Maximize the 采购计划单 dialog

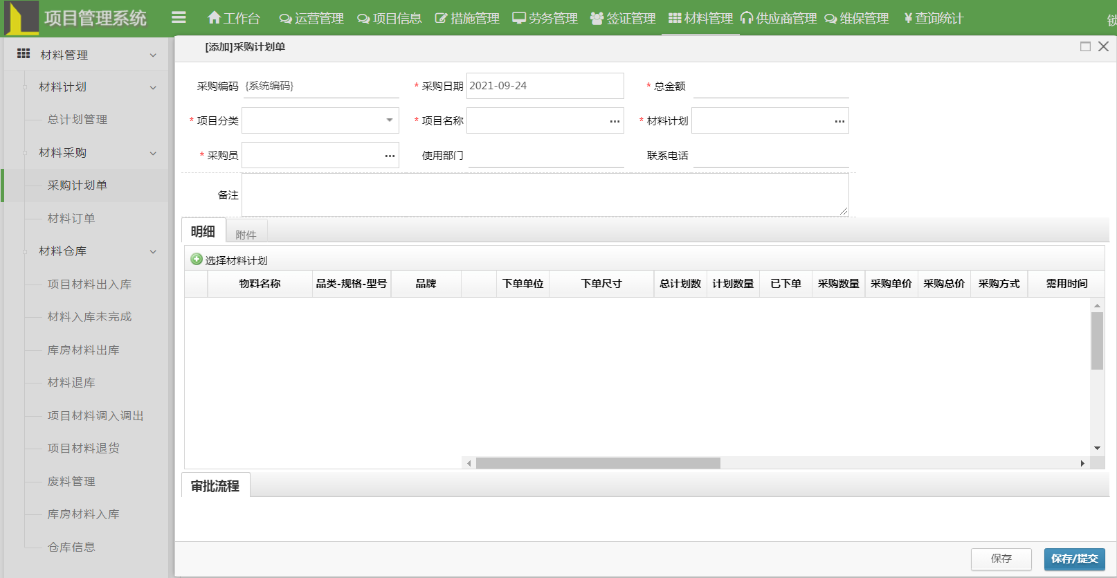[1085, 46]
